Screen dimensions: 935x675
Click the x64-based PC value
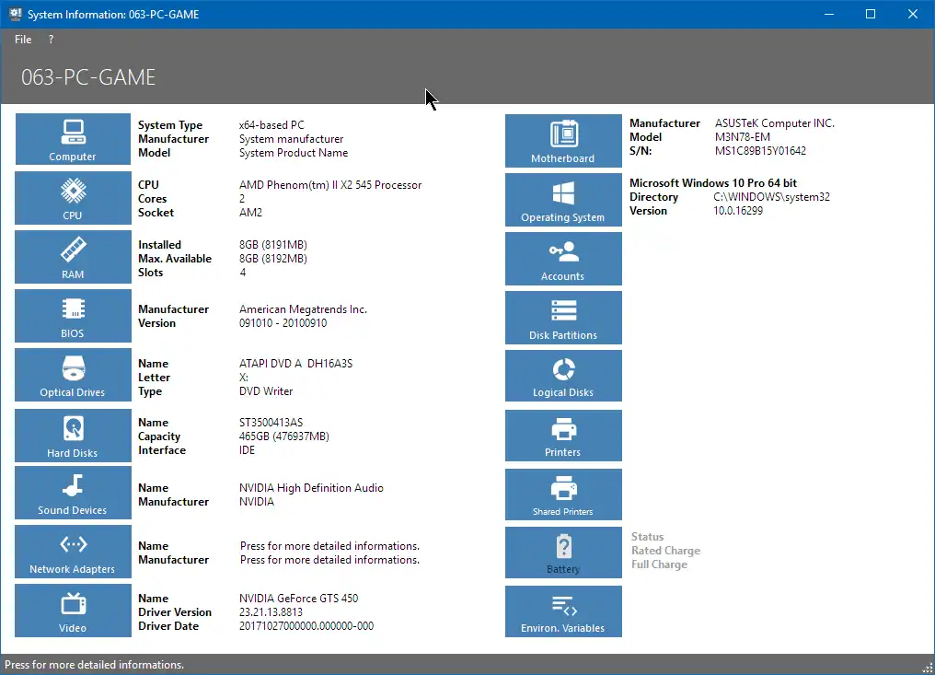point(271,125)
